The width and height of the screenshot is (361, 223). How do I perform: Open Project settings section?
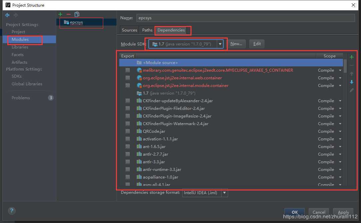[18, 32]
